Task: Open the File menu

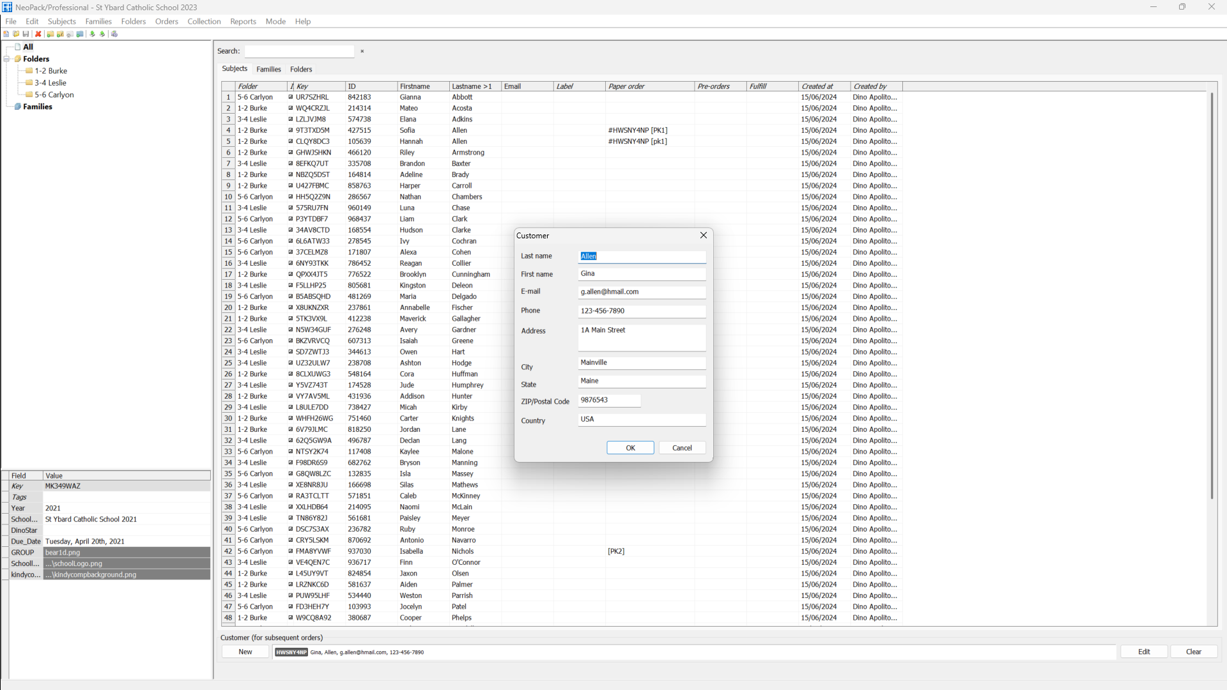Action: [11, 21]
